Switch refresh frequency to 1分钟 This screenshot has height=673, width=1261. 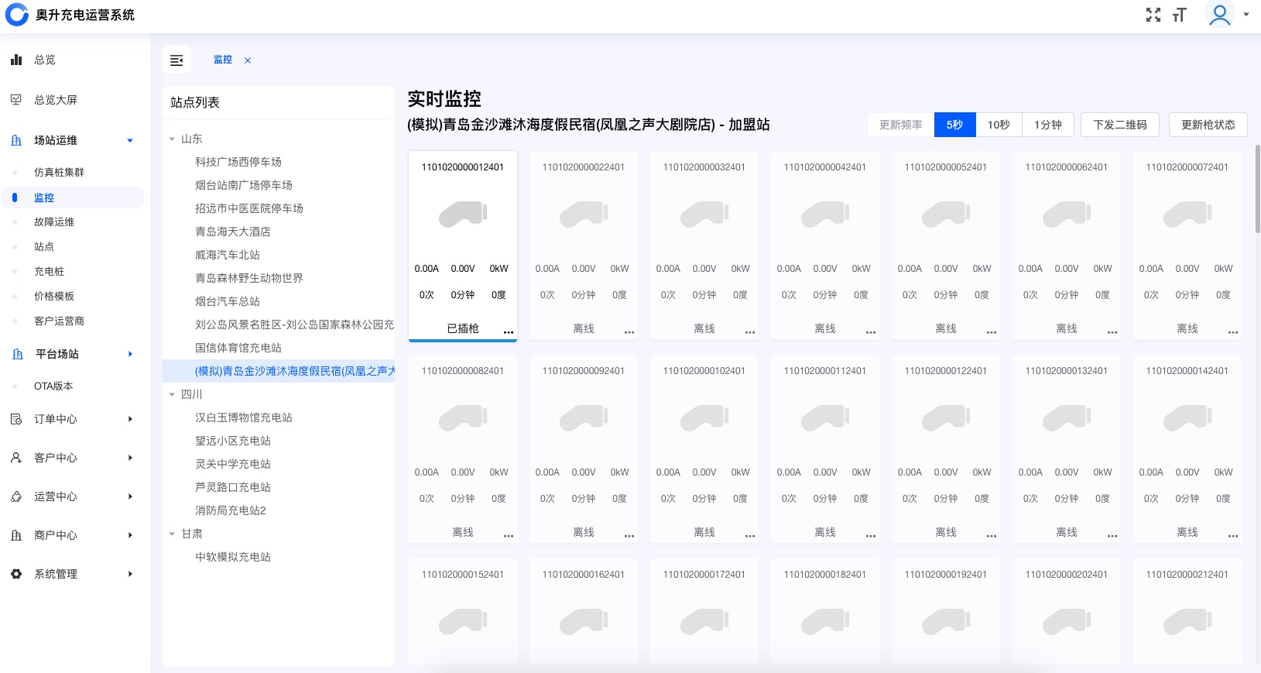click(1047, 125)
